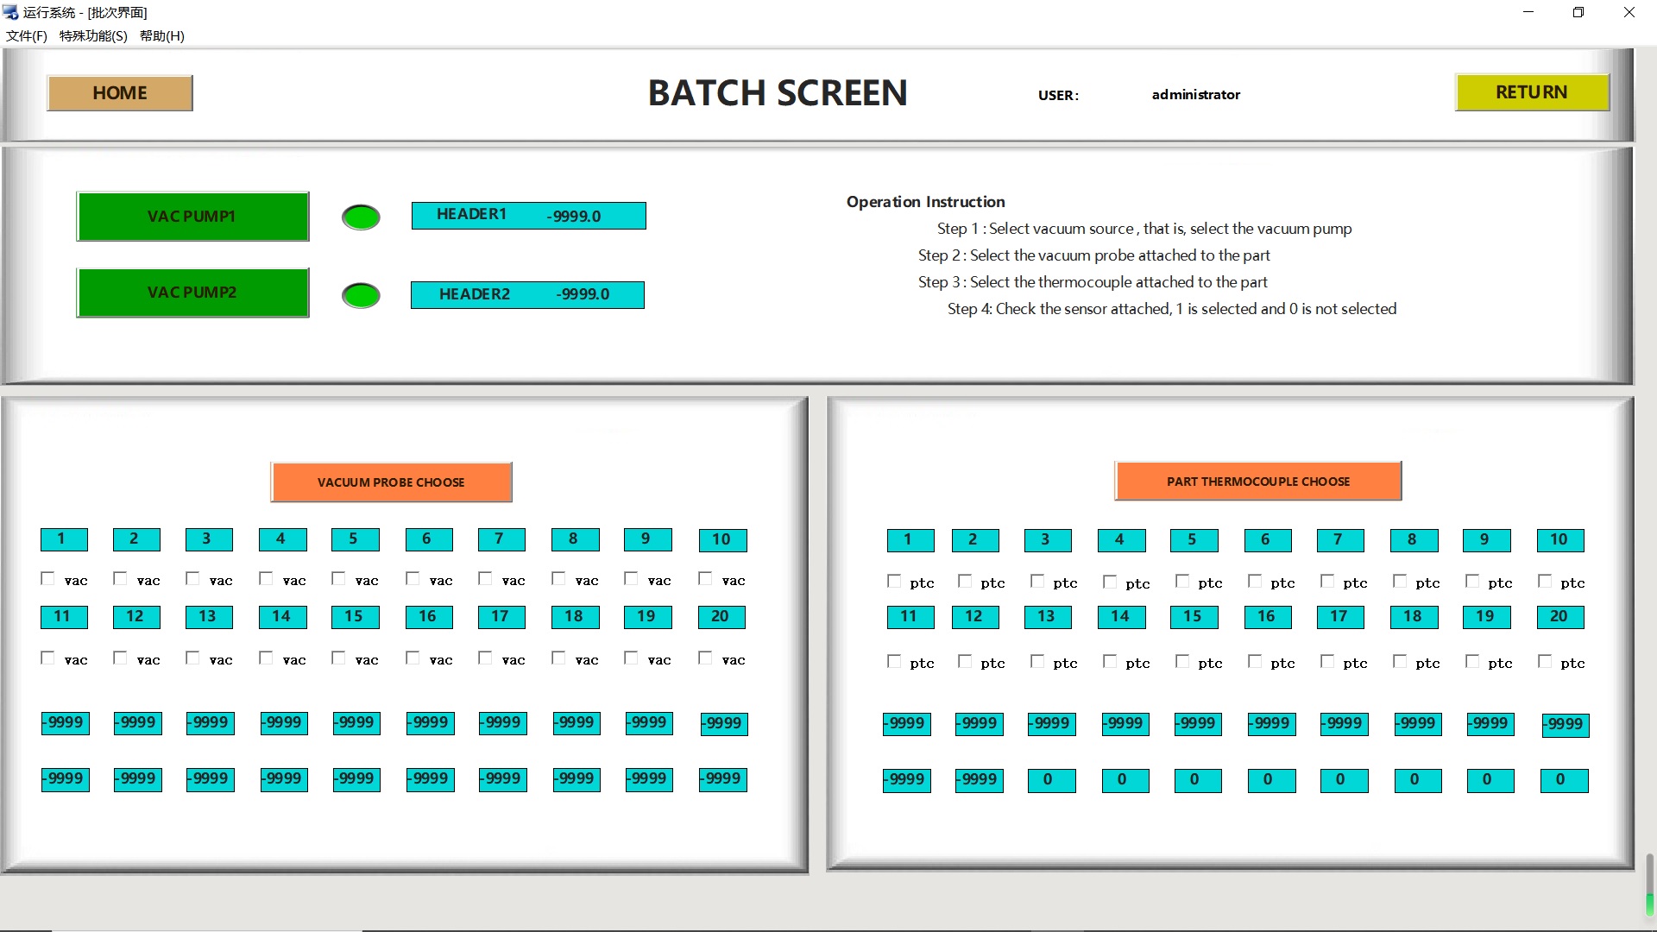This screenshot has height=932, width=1657.
Task: Open the 文件(F) menu
Action: [x=26, y=35]
